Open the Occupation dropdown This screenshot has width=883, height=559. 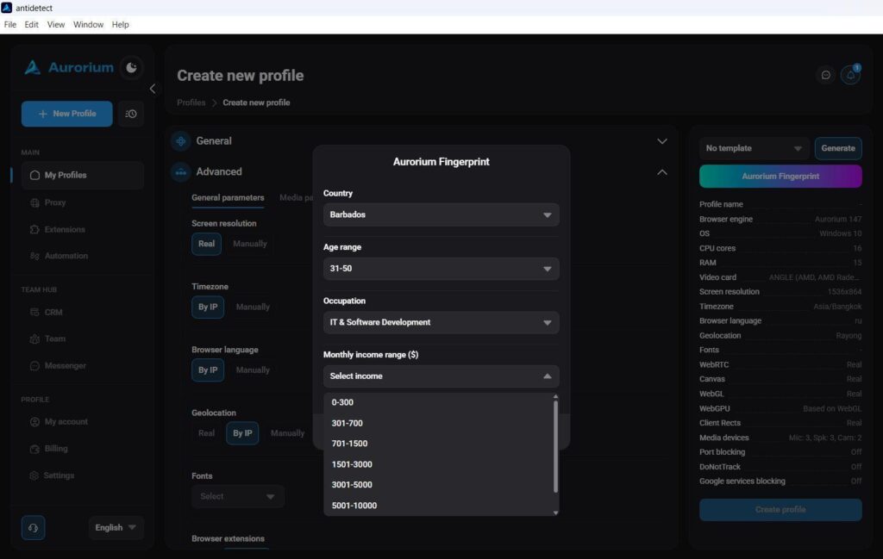coord(441,322)
